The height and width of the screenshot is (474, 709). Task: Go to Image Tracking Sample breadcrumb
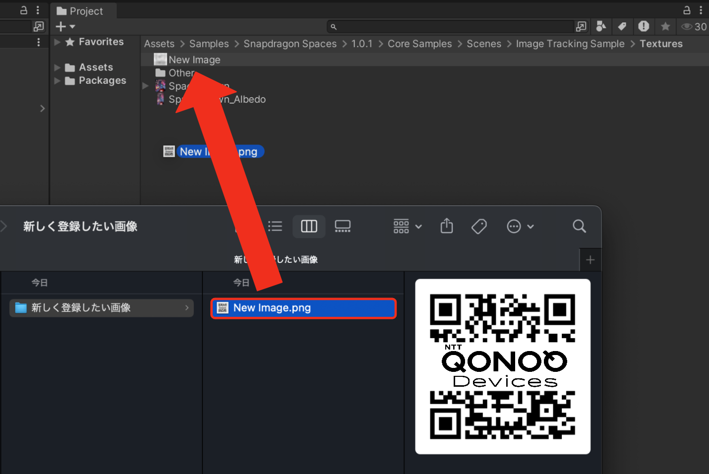coord(570,44)
